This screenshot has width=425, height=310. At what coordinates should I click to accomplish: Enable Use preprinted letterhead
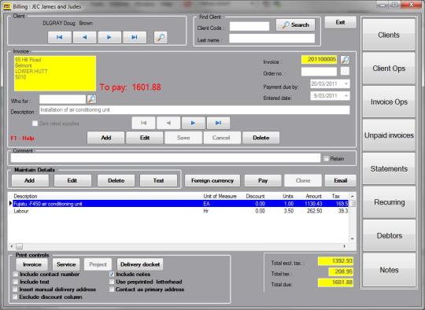[x=112, y=282]
